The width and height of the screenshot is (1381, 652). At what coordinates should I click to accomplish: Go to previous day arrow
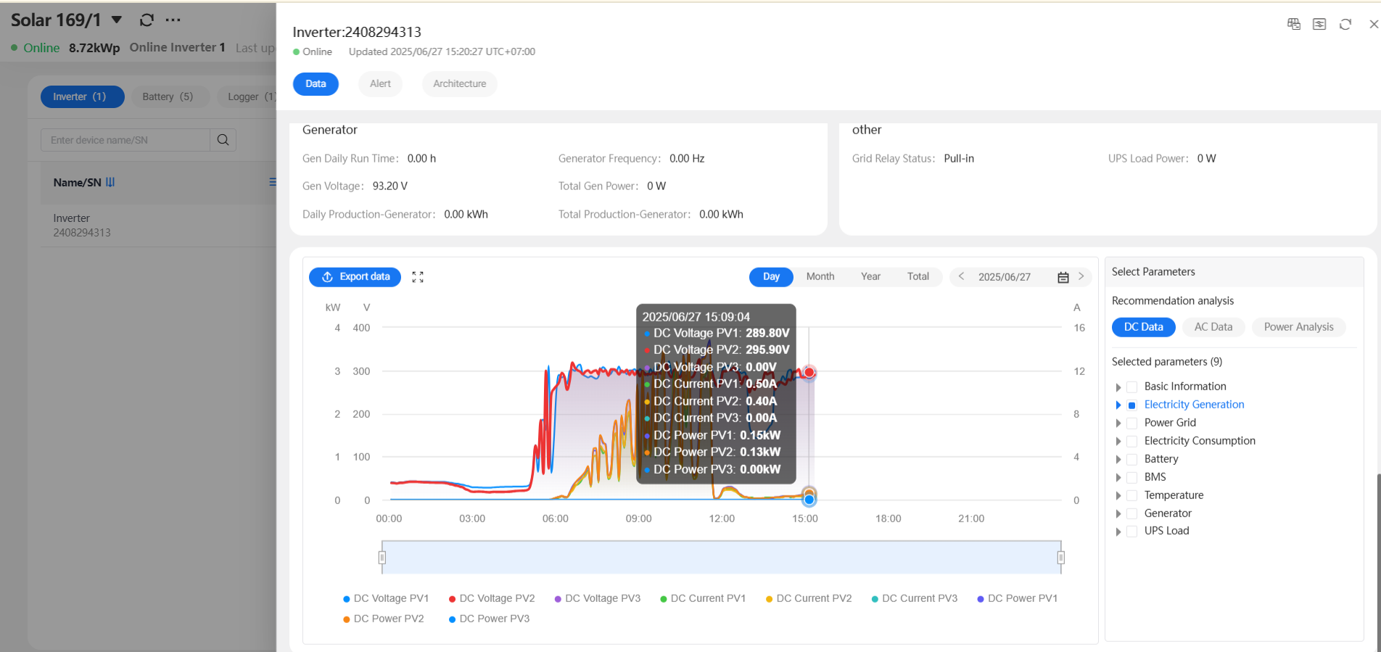(x=961, y=276)
